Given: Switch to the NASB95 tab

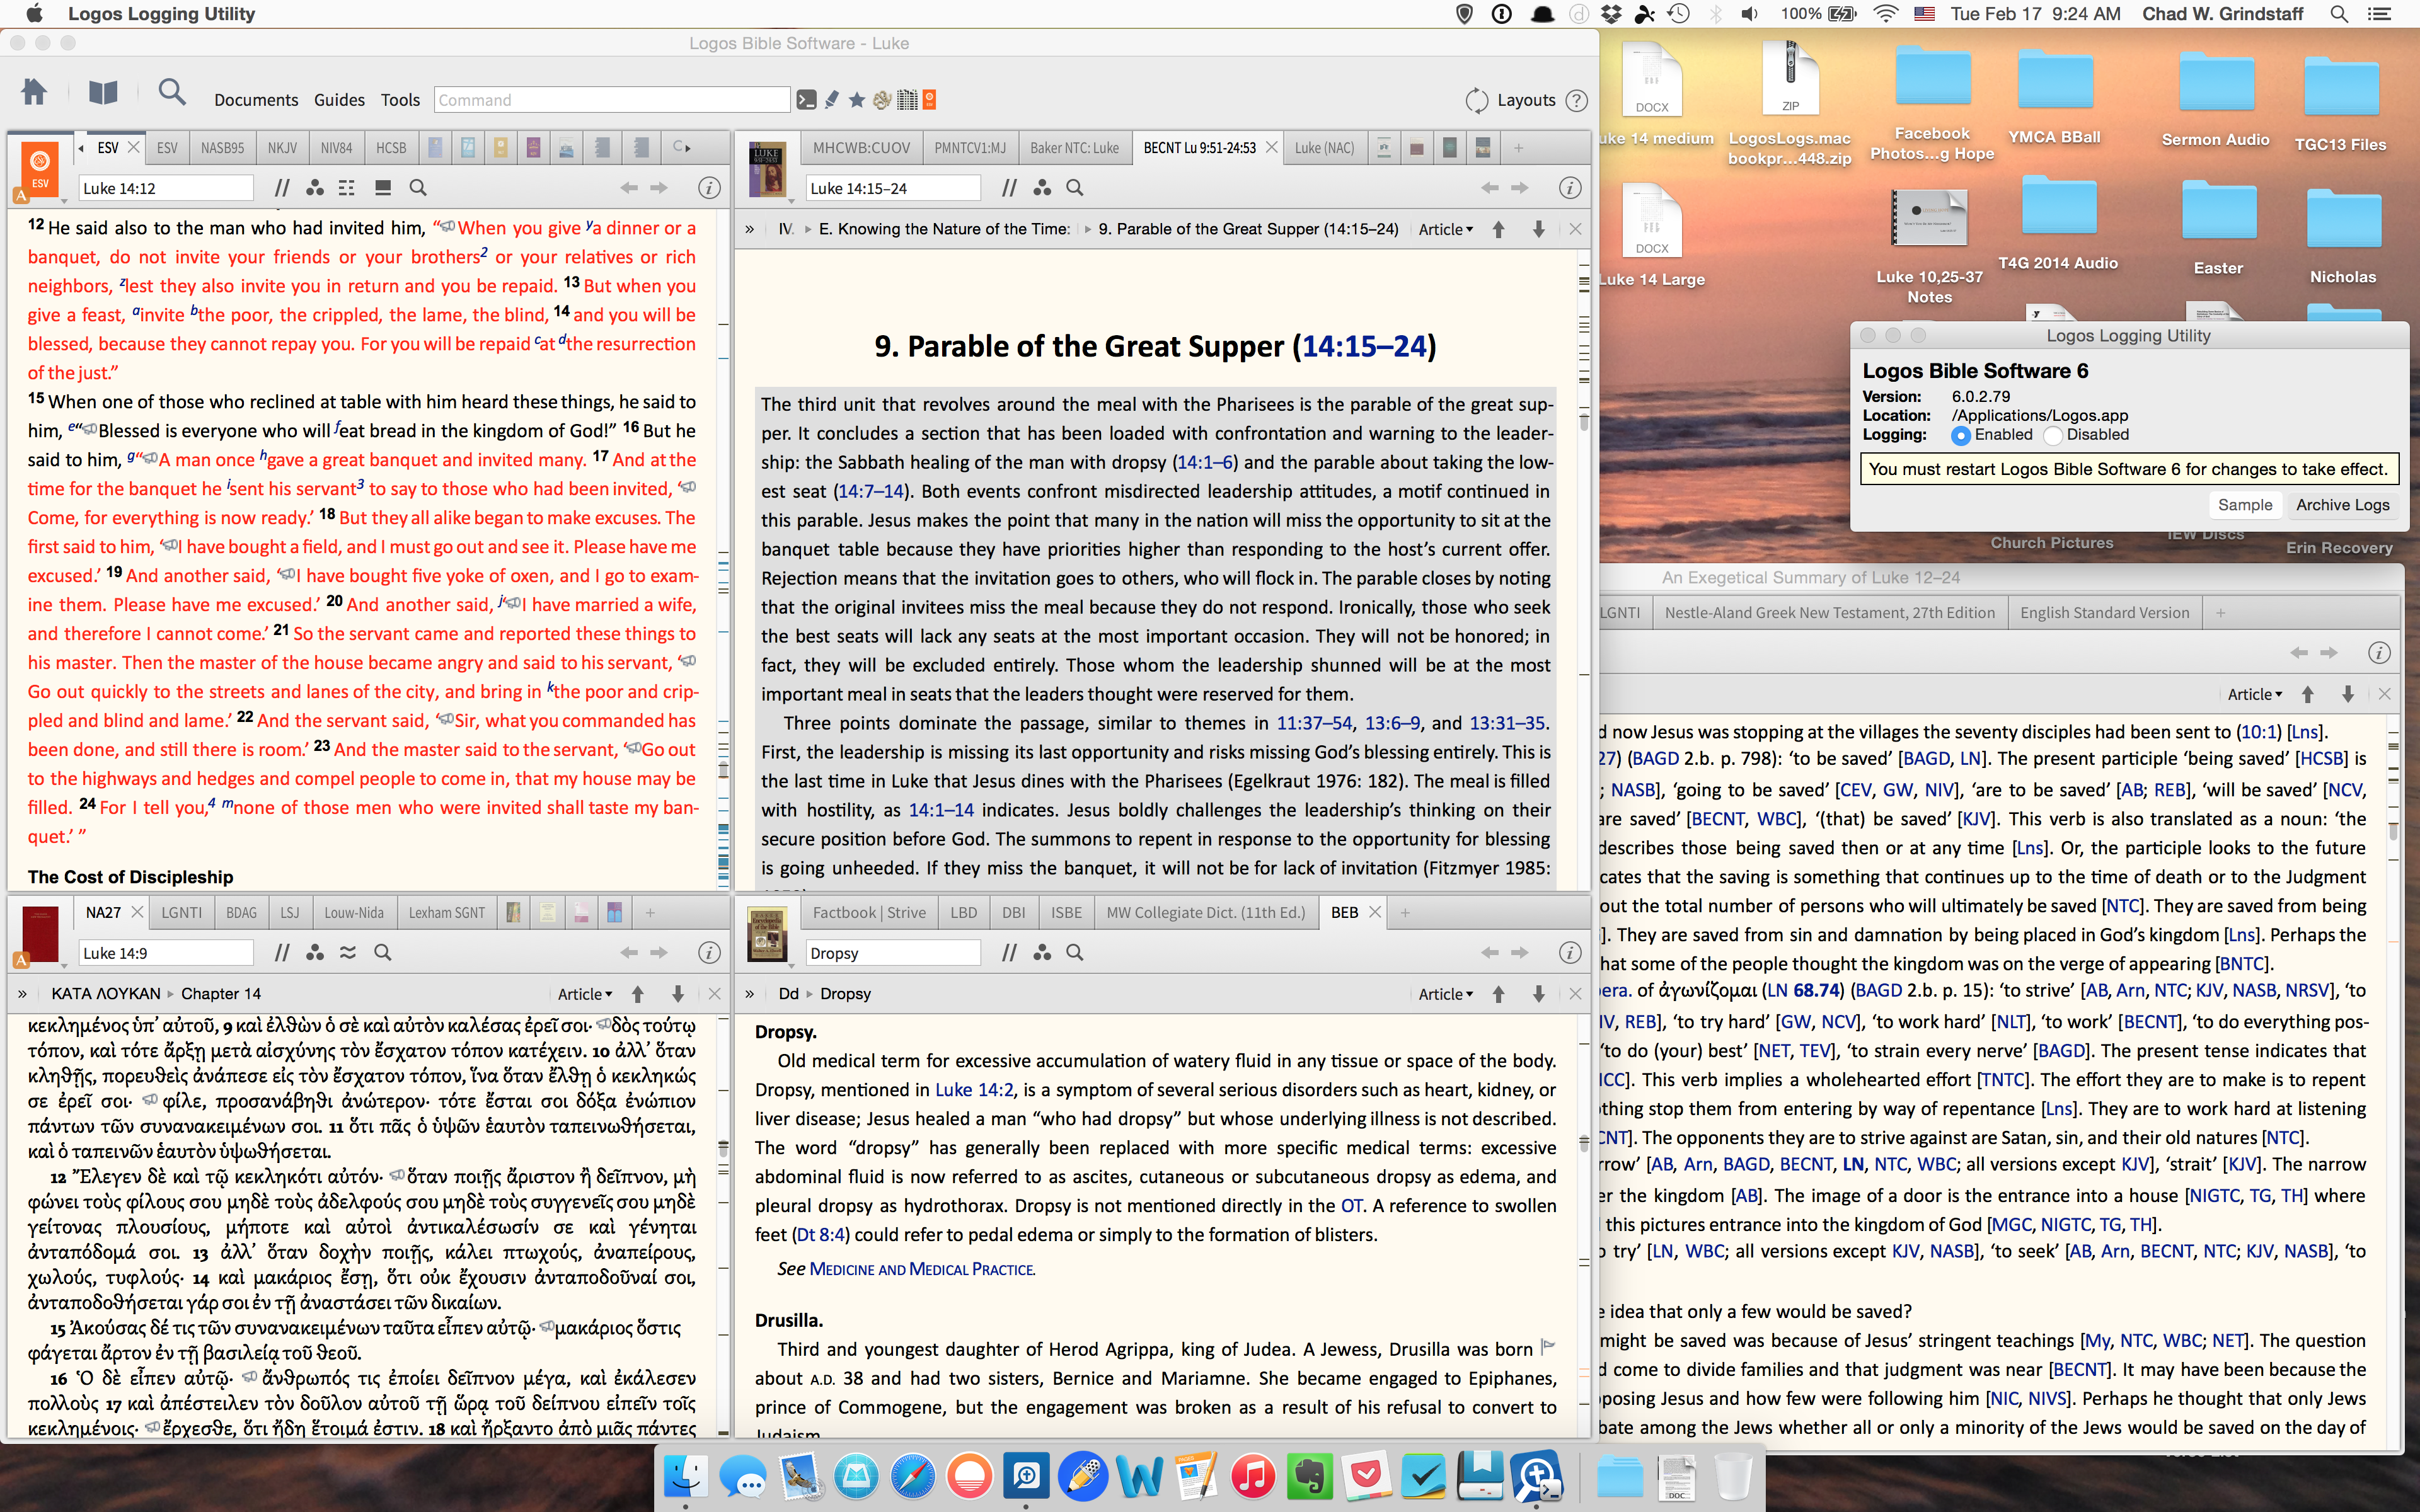Looking at the screenshot, I should (222, 148).
